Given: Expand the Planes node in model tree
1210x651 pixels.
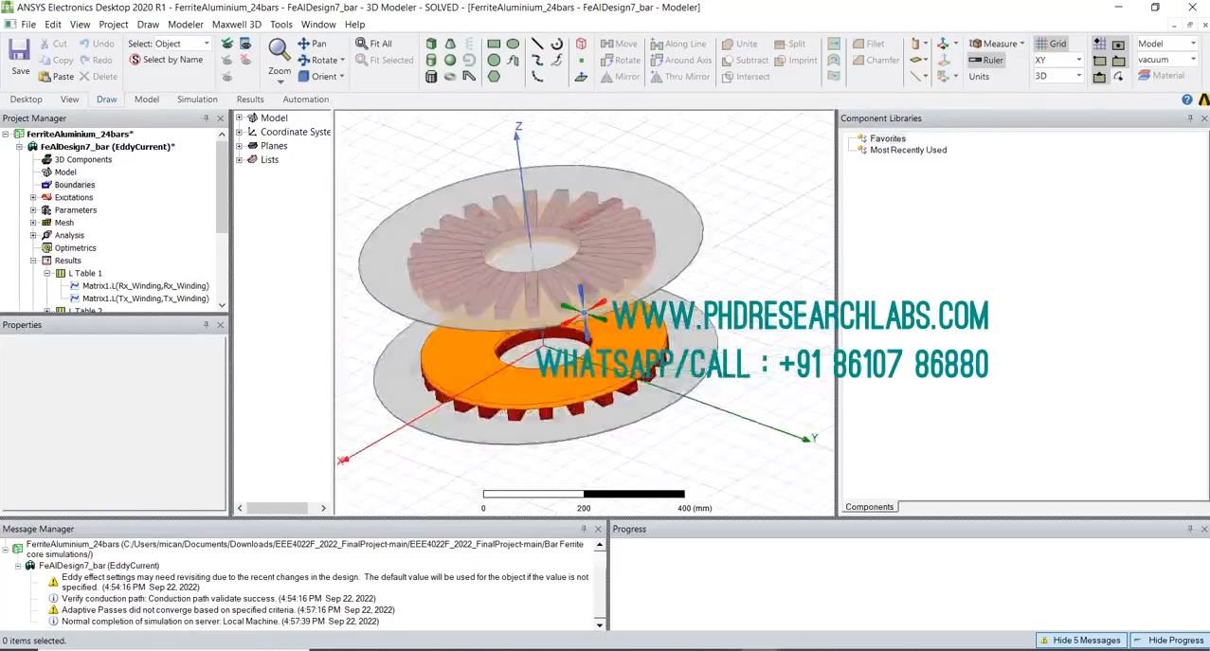Looking at the screenshot, I should 240,146.
